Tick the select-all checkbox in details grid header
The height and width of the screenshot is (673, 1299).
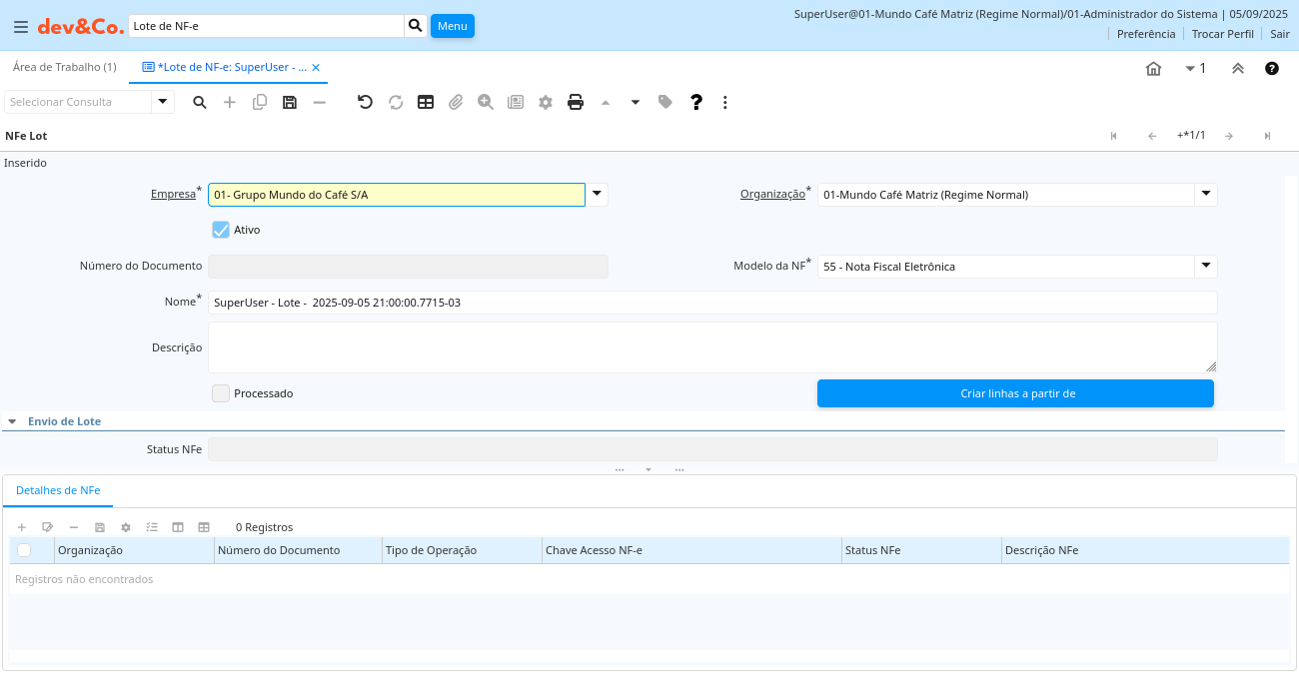click(x=24, y=550)
